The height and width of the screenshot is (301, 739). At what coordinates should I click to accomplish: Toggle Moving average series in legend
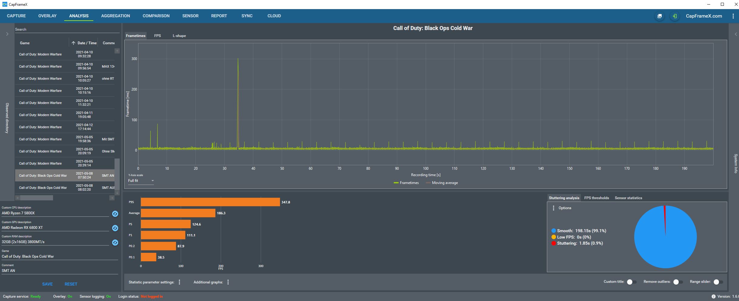(442, 183)
